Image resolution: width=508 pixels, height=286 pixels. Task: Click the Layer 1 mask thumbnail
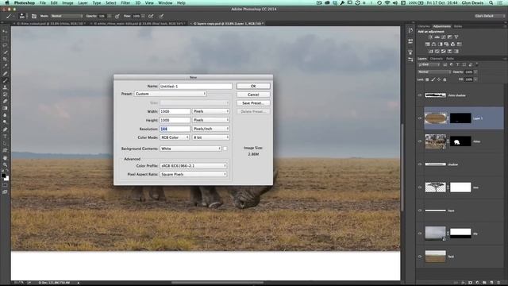tap(460, 118)
